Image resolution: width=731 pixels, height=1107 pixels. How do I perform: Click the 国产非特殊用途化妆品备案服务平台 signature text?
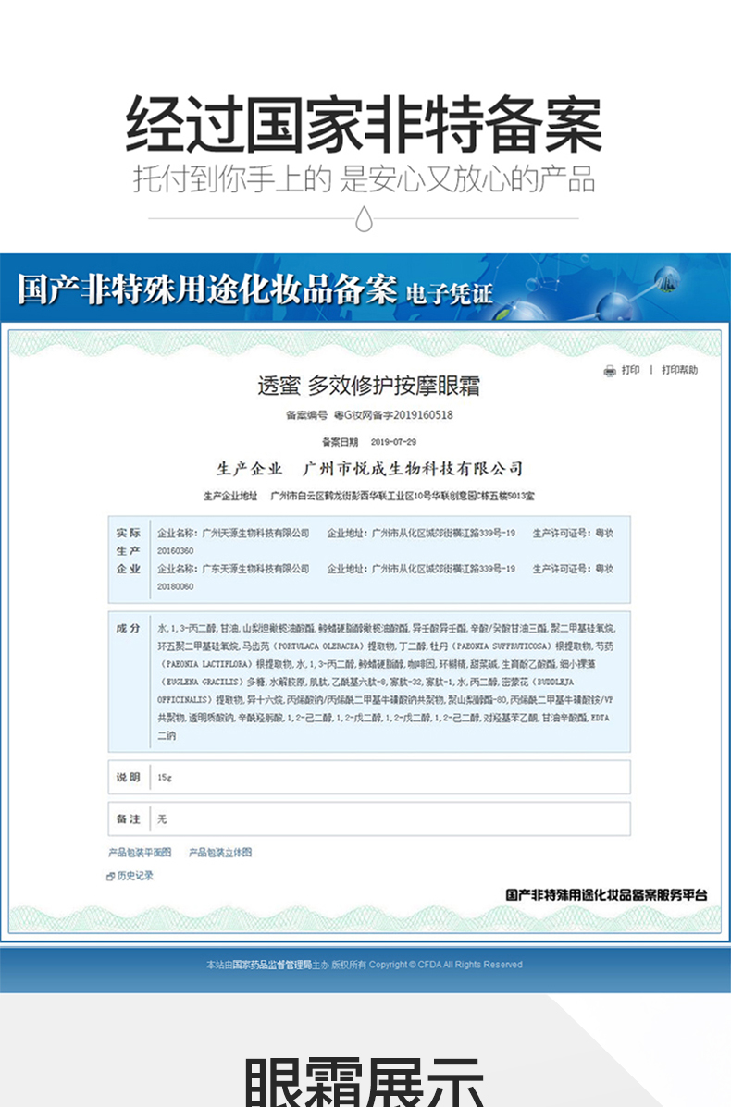(x=606, y=894)
